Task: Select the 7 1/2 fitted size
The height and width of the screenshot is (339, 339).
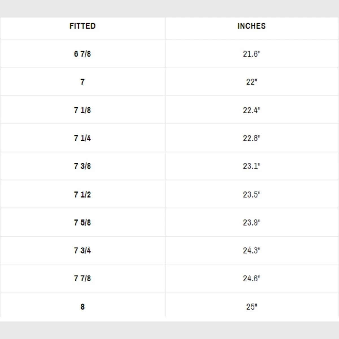Action: tap(82, 194)
